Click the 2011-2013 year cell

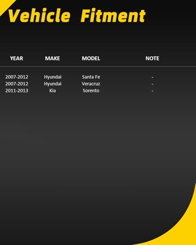(x=17, y=91)
